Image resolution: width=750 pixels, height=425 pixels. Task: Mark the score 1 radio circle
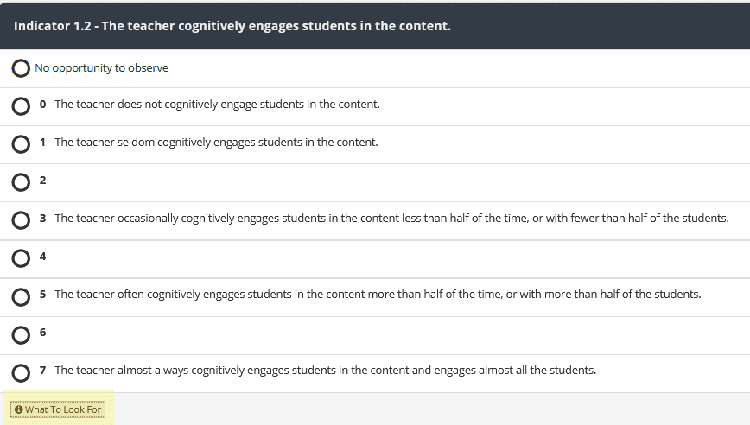(x=21, y=144)
